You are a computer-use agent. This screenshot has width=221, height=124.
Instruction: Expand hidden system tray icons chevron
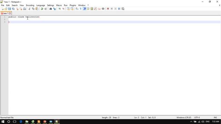(x=191, y=122)
